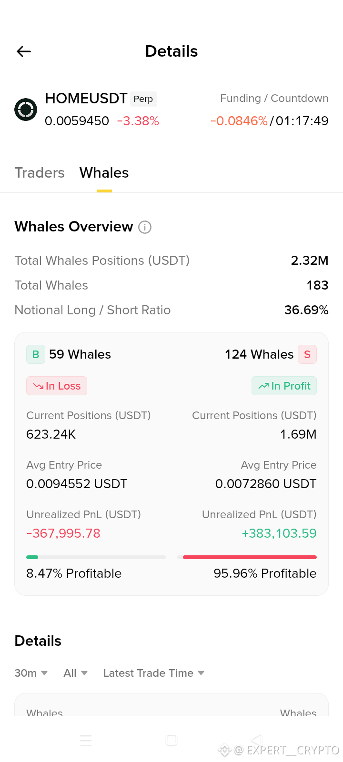Tap the back arrow icon
This screenshot has width=343, height=762.
tap(24, 51)
